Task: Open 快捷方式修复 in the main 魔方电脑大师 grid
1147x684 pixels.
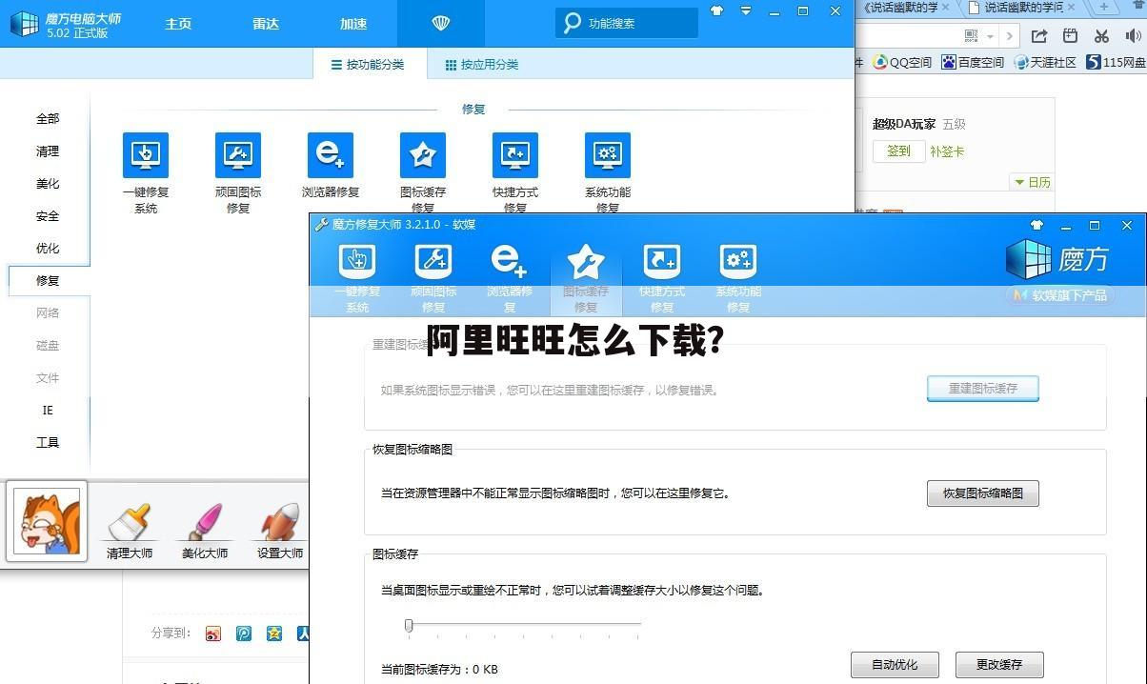Action: click(515, 172)
